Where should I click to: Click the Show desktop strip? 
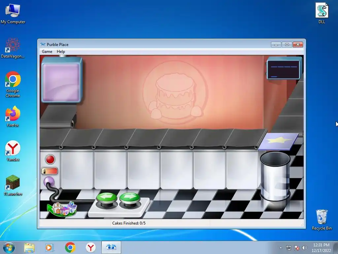point(336,247)
